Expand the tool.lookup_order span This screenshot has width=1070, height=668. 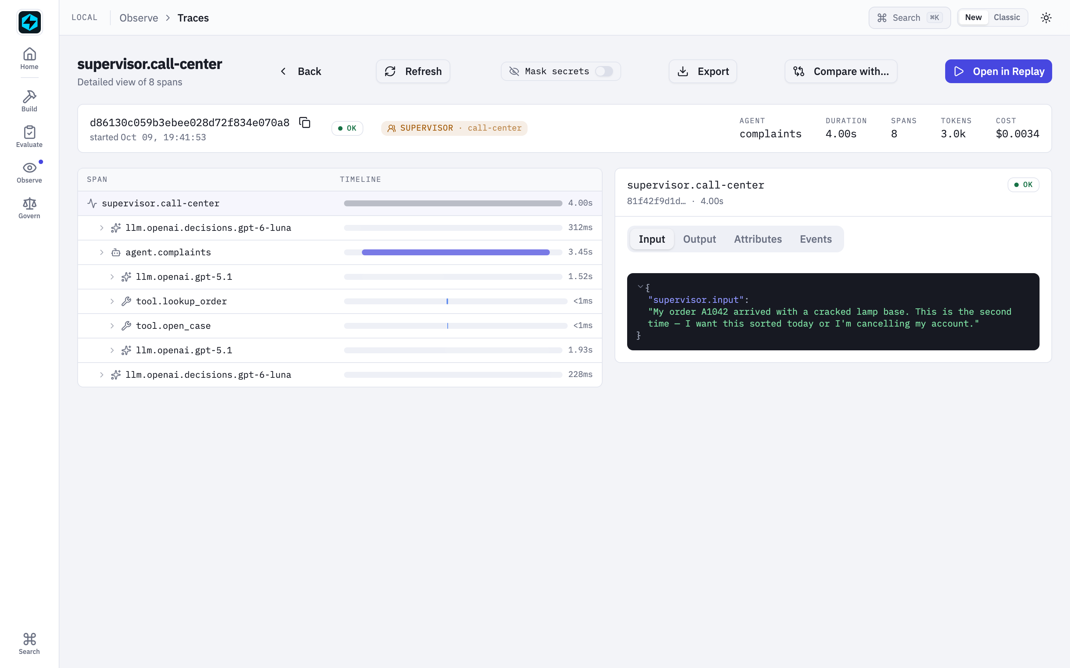tap(112, 301)
